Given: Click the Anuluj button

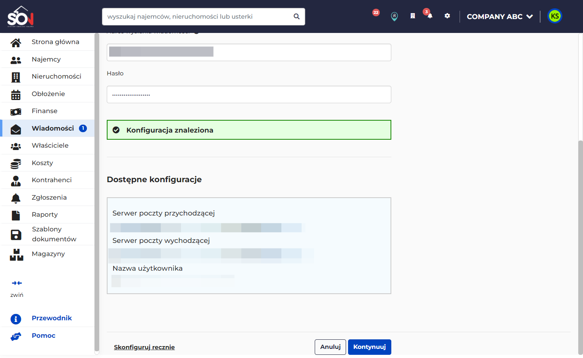Looking at the screenshot, I should pyautogui.click(x=330, y=347).
